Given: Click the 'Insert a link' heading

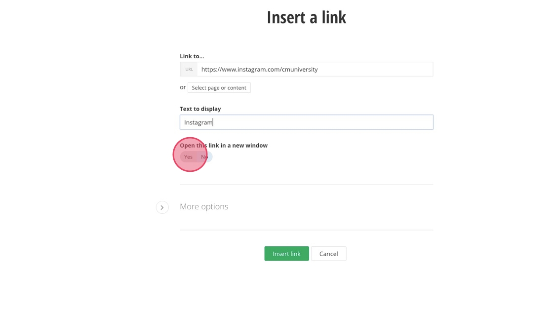Looking at the screenshot, I should [306, 17].
